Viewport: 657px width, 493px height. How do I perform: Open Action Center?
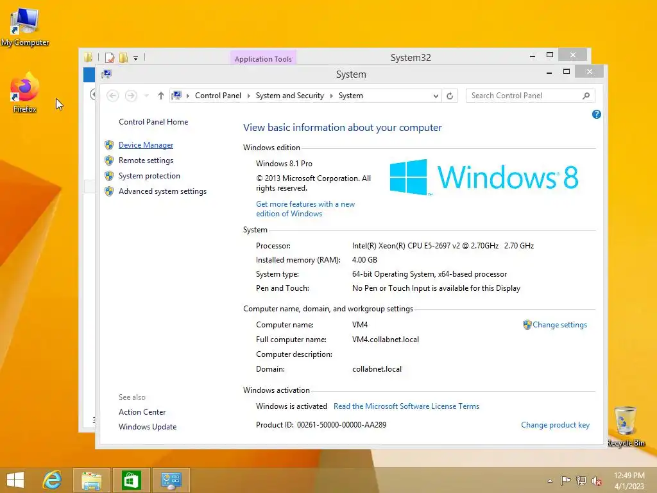pyautogui.click(x=142, y=412)
